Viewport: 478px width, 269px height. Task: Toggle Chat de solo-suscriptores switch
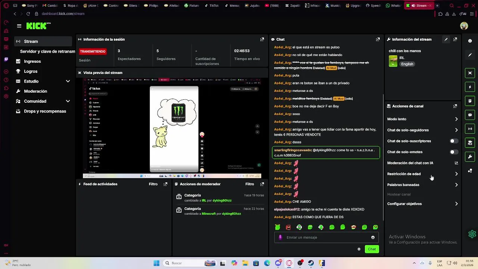pyautogui.click(x=454, y=141)
